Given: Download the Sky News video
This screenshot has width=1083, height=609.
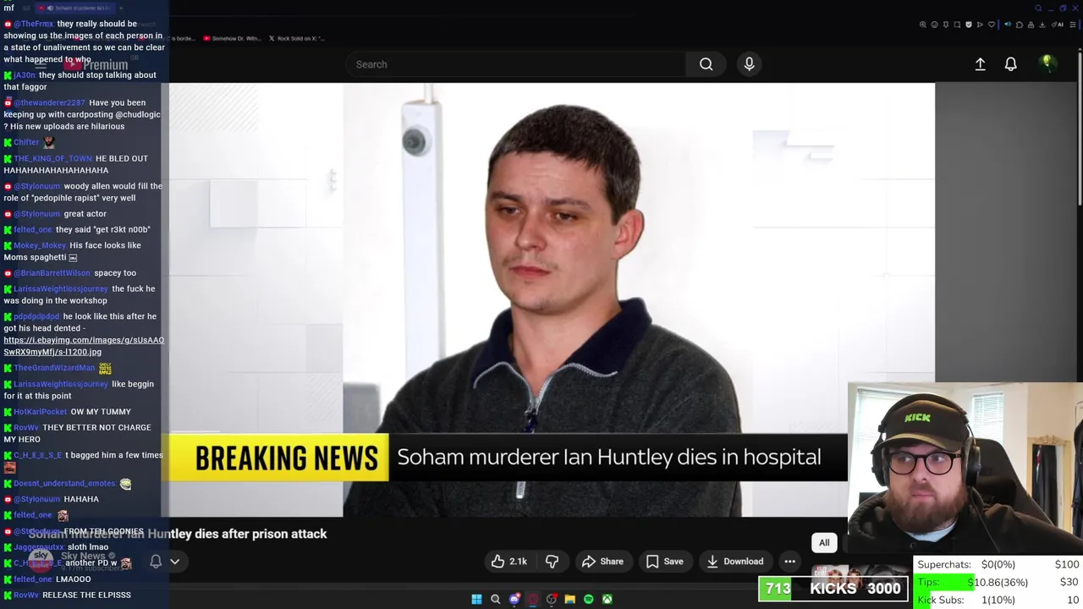Looking at the screenshot, I should pyautogui.click(x=735, y=562).
